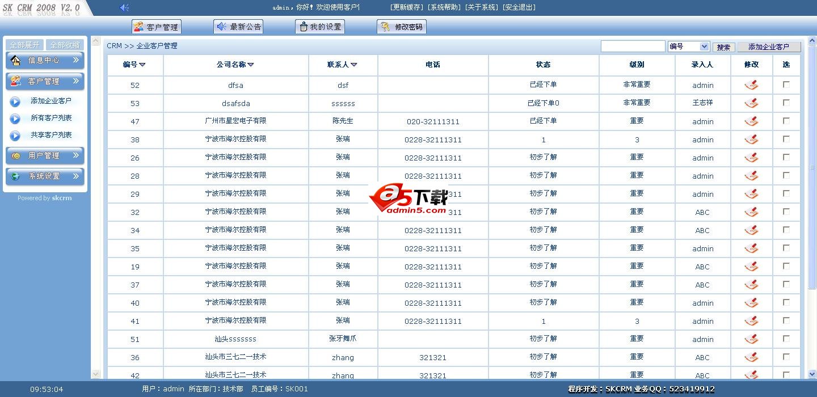817x397 pixels.
Task: Open 共享客户列表 in the sidebar
Action: pyautogui.click(x=51, y=135)
